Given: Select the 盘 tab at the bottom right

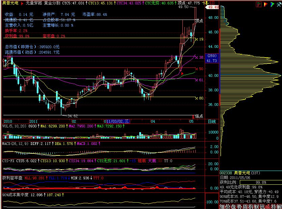Looking at the screenshot, I should click(x=234, y=207).
